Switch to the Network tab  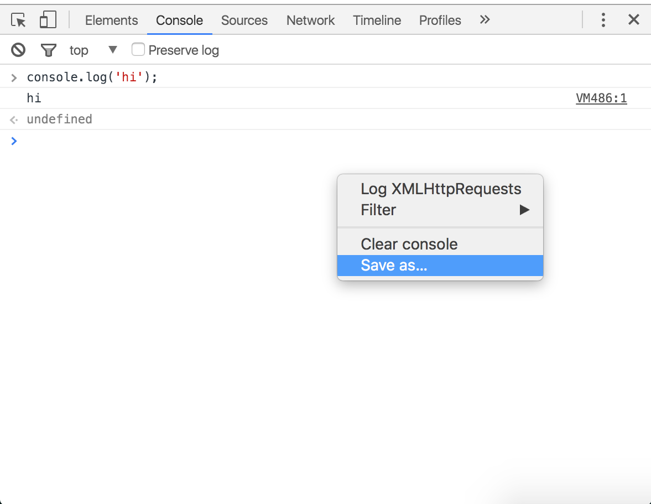[310, 20]
